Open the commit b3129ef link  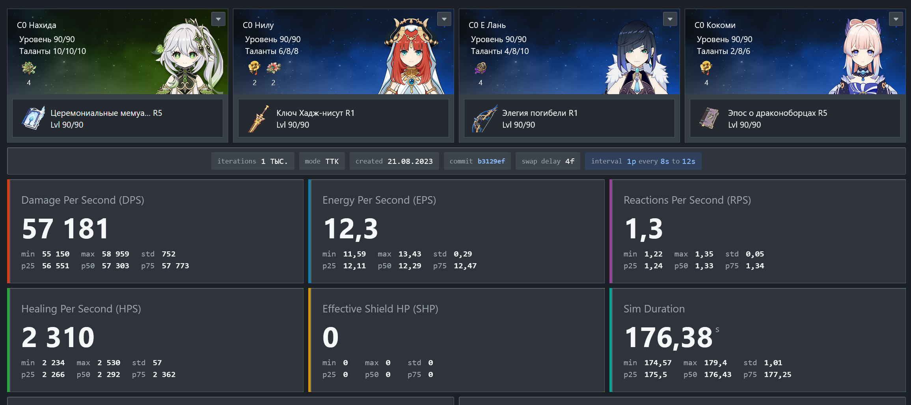click(x=491, y=161)
